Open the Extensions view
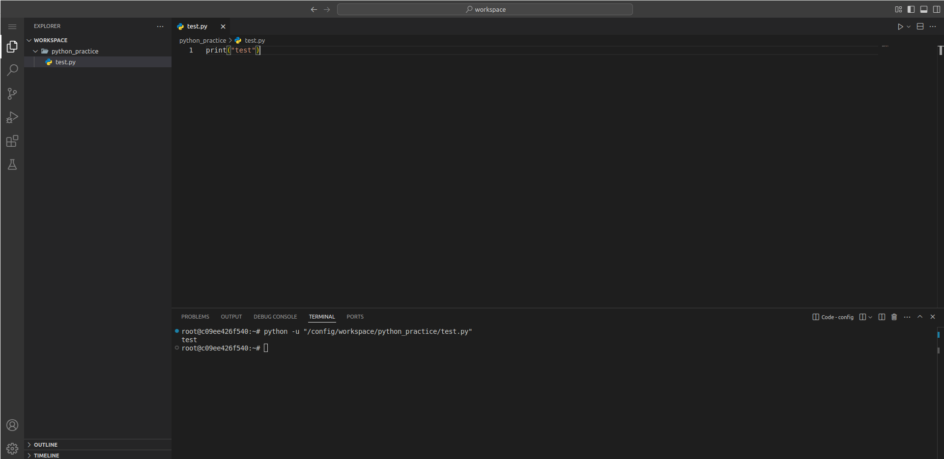This screenshot has width=944, height=459. 12,141
